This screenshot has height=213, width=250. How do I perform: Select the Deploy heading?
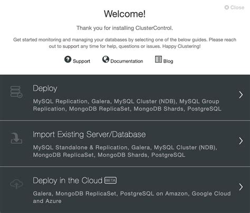point(45,88)
